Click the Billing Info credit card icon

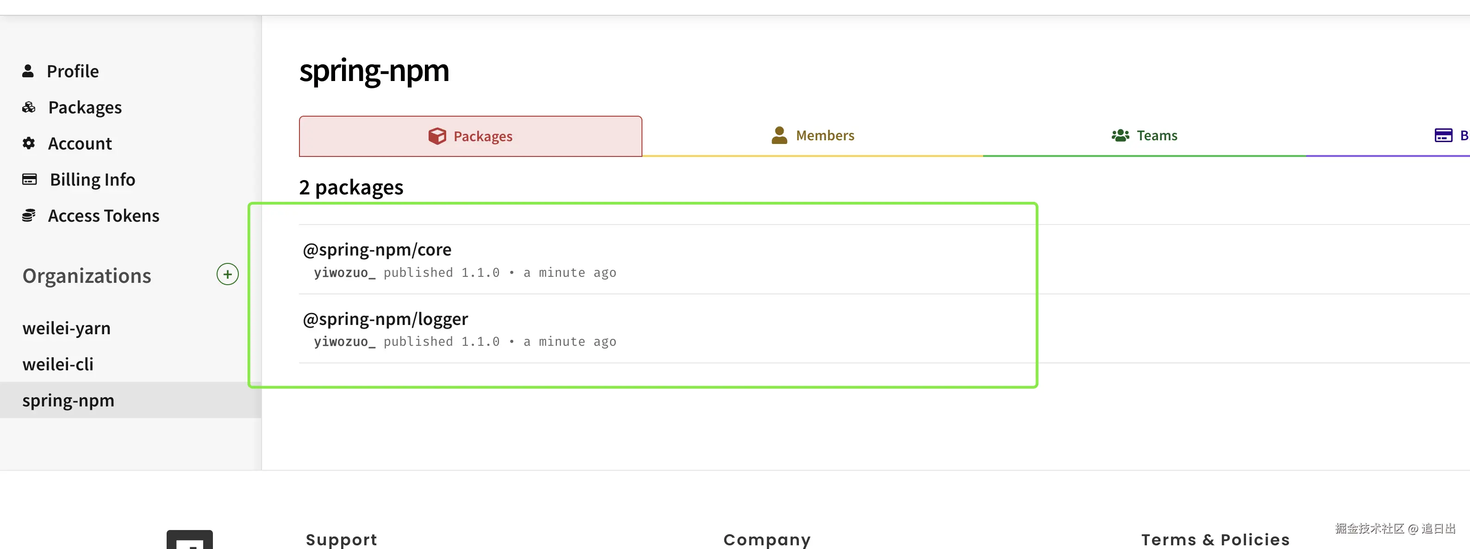pos(29,179)
